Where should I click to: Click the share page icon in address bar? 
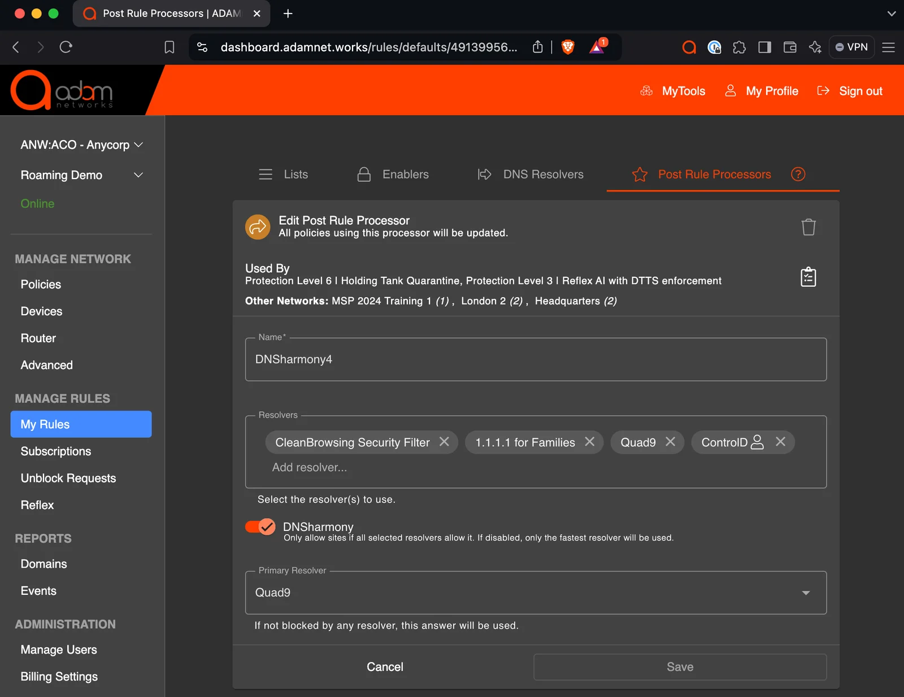(x=537, y=47)
